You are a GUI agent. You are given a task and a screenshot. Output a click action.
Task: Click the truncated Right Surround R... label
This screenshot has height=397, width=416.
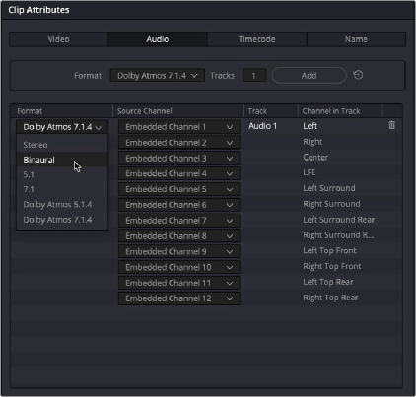point(338,235)
